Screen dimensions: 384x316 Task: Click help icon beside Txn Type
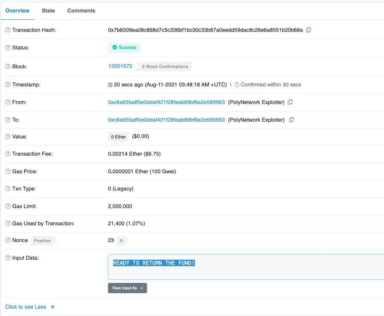(x=8, y=188)
